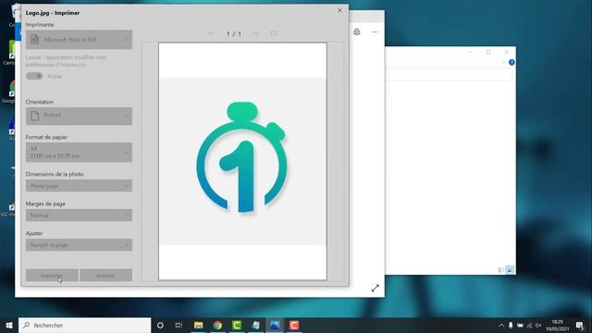
Task: Switch to Photos app on taskbar
Action: (275, 325)
